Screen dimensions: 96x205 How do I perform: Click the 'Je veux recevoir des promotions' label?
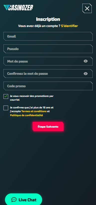(x=32, y=98)
